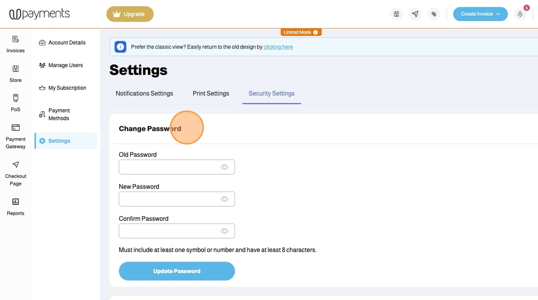Click the store icon in top bar
The height and width of the screenshot is (300, 538).
pos(396,14)
